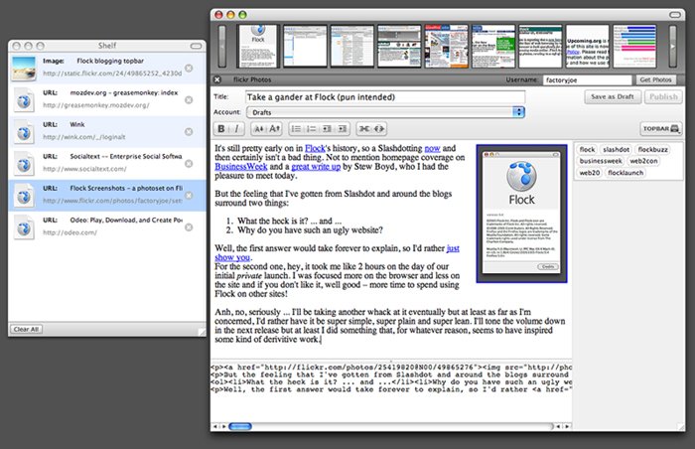Click the flockbuzz tag
The width and height of the screenshot is (695, 449).
652,150
